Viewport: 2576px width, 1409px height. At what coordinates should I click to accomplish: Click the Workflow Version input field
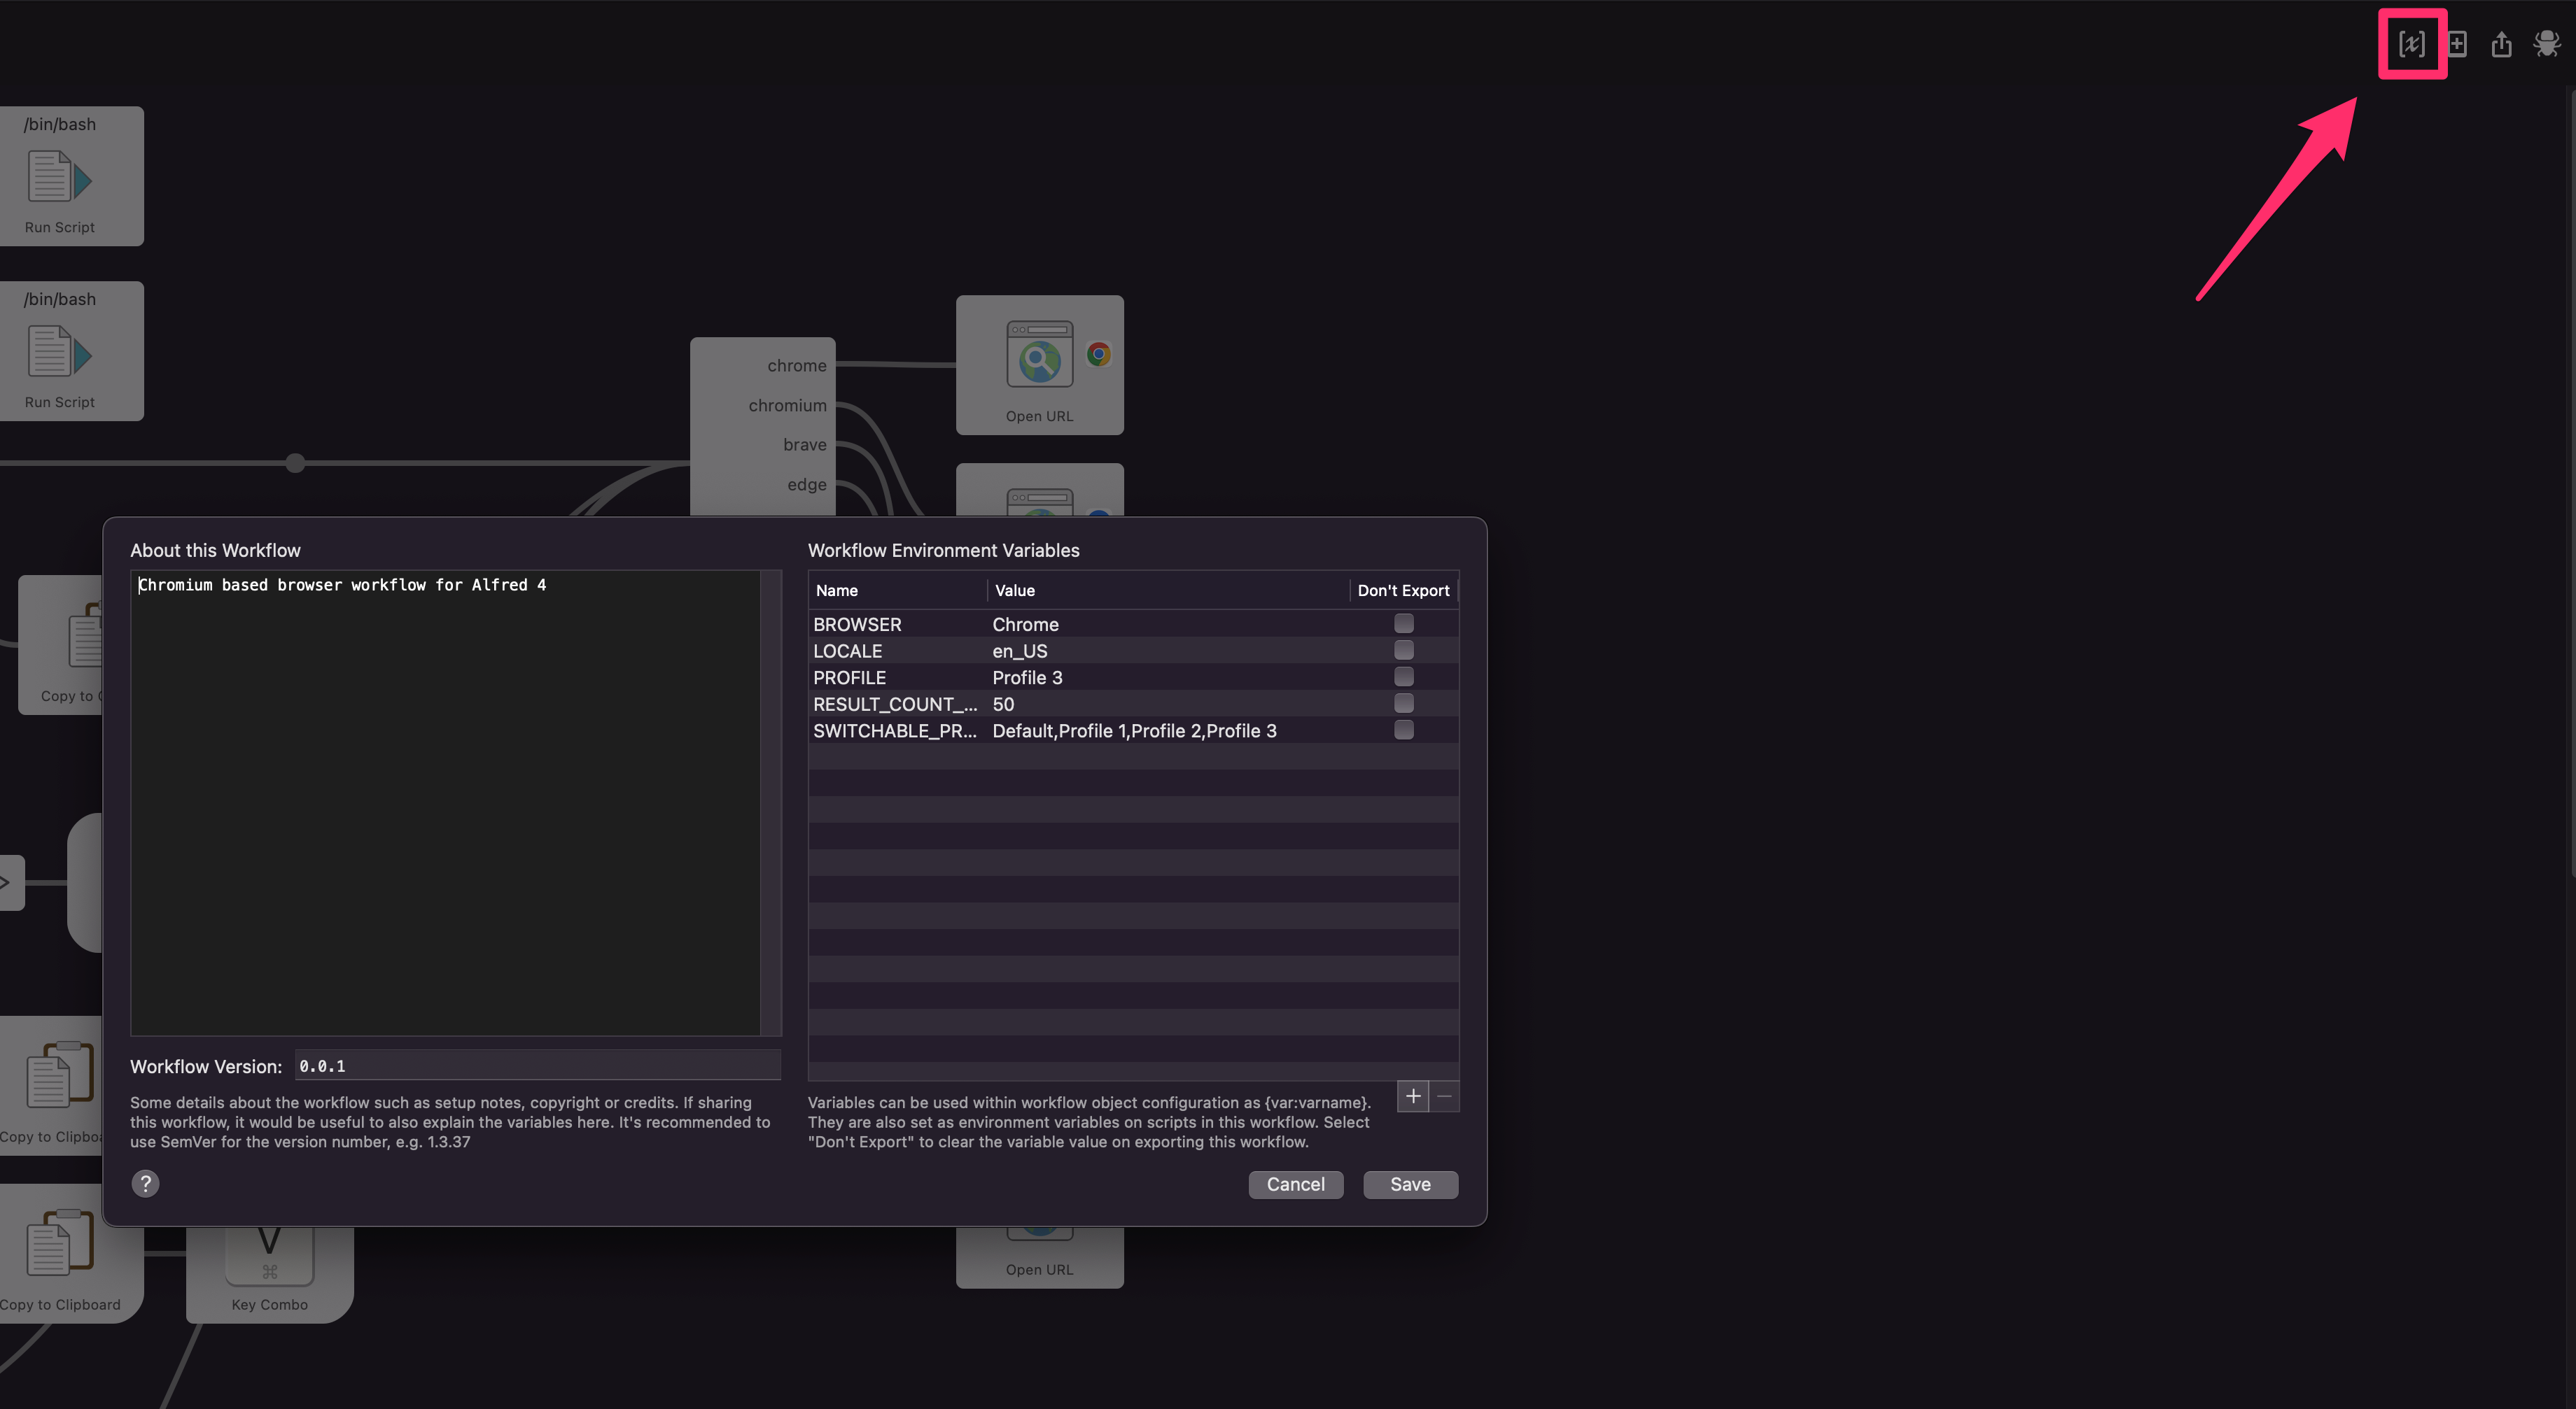(x=537, y=1066)
